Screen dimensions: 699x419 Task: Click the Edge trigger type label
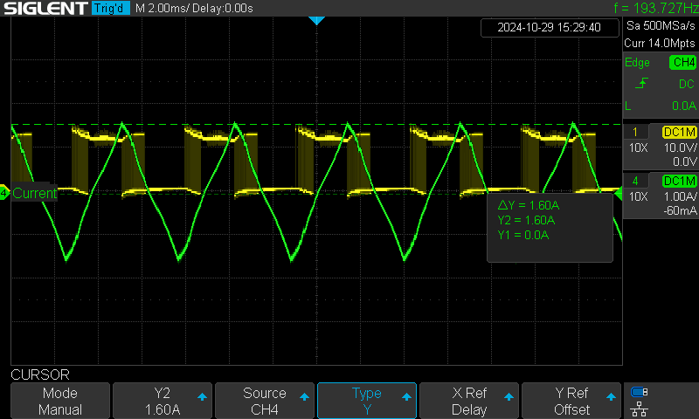tap(637, 62)
